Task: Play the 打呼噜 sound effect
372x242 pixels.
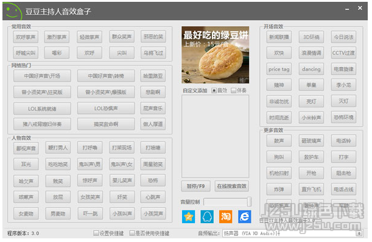Action: point(89,148)
